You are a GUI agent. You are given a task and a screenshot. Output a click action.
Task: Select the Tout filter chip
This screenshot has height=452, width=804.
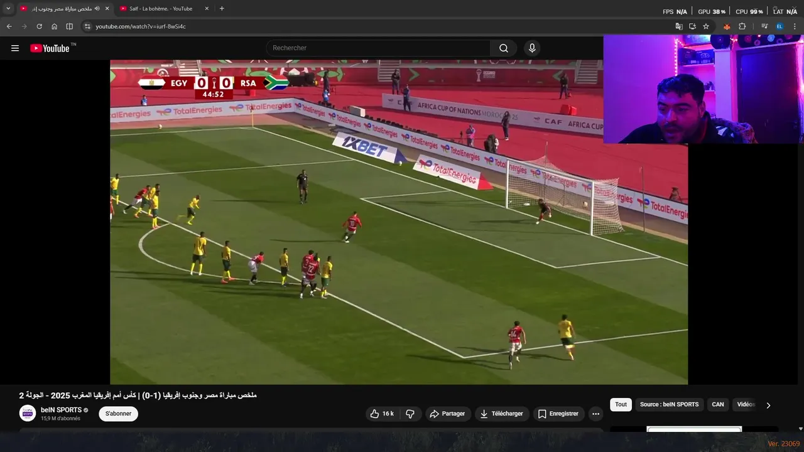point(621,404)
